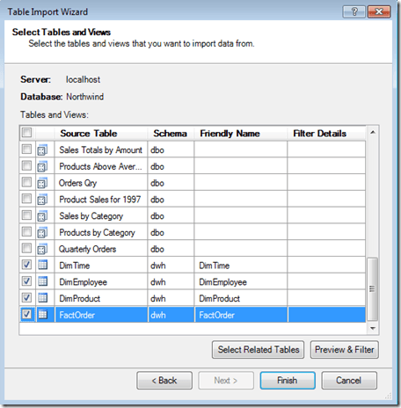Uncheck the DimEmployee table checkbox
Screen dimensions: 401x408
click(26, 281)
